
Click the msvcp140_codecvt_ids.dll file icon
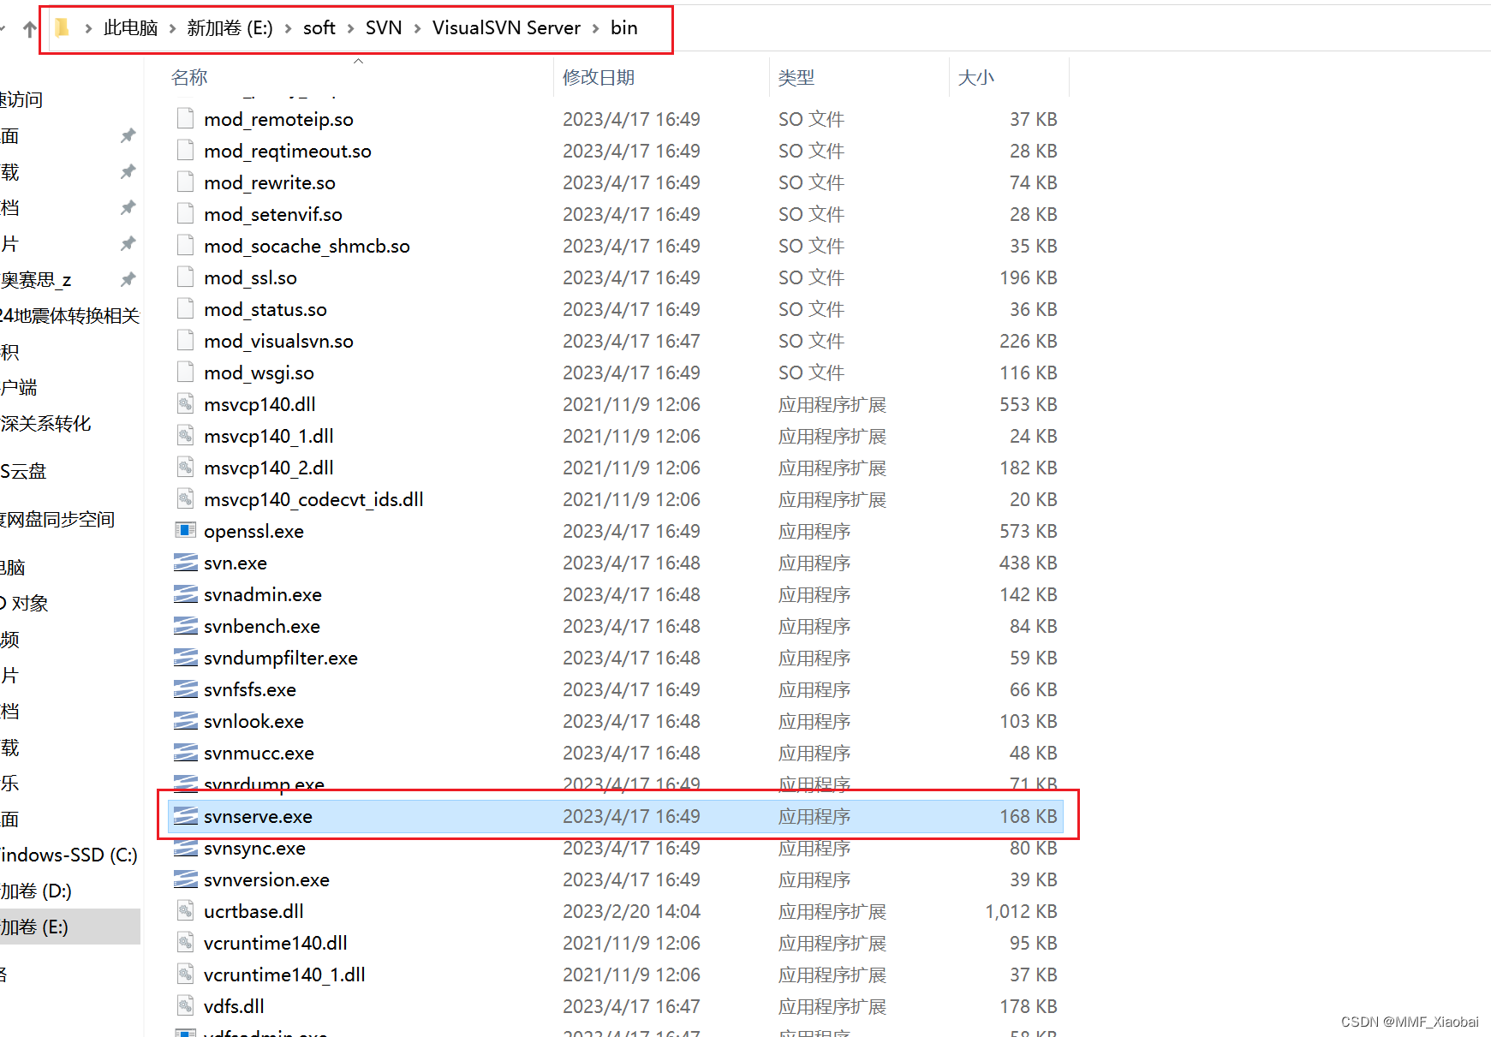coord(186,499)
